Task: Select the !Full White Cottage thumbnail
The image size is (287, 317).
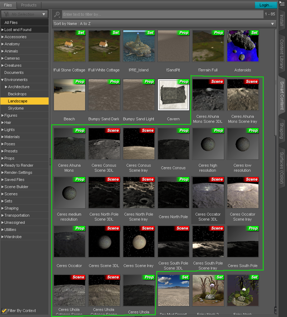Action: [x=104, y=46]
